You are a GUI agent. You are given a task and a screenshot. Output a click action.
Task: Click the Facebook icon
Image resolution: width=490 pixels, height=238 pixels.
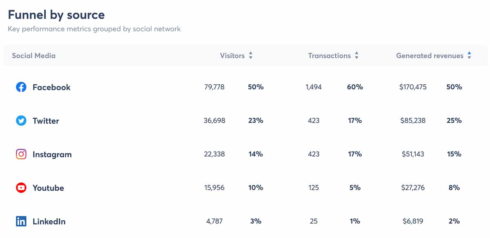pyautogui.click(x=21, y=87)
